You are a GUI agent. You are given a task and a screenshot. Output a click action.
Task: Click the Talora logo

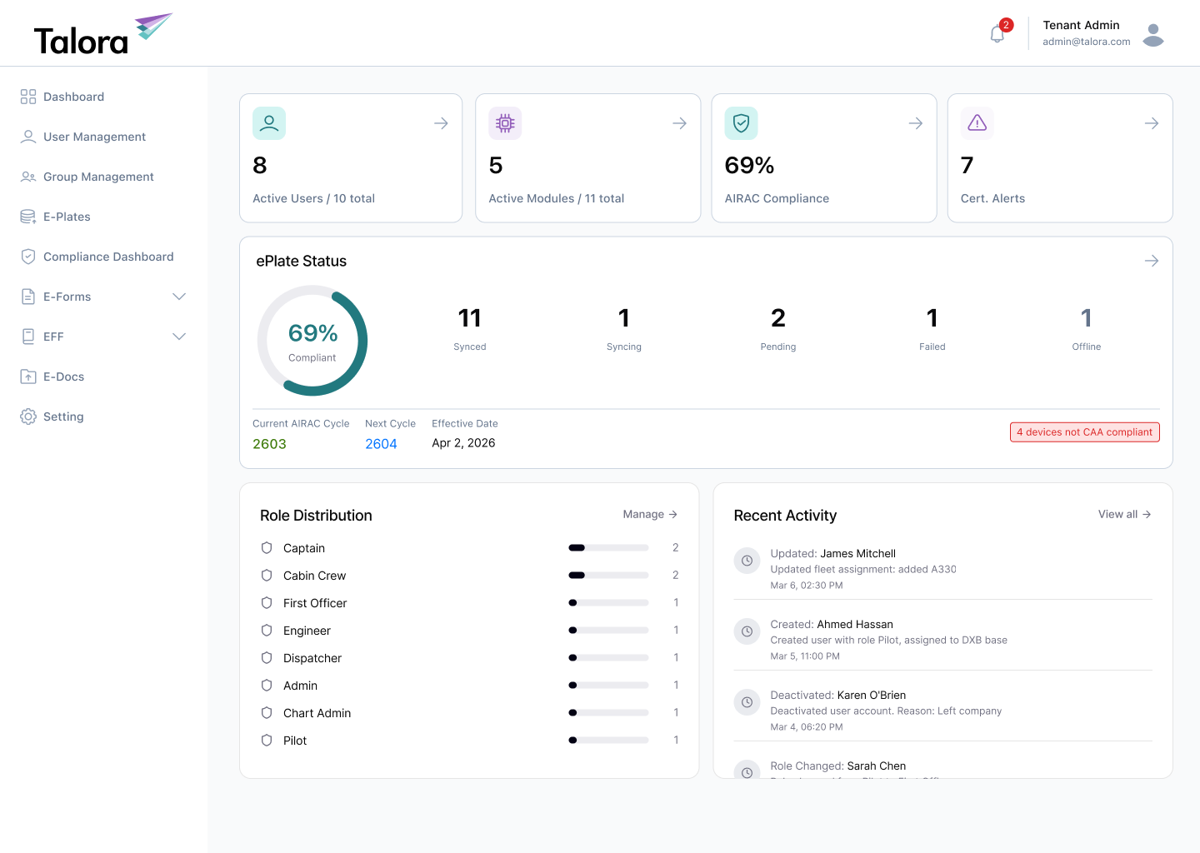coord(102,35)
